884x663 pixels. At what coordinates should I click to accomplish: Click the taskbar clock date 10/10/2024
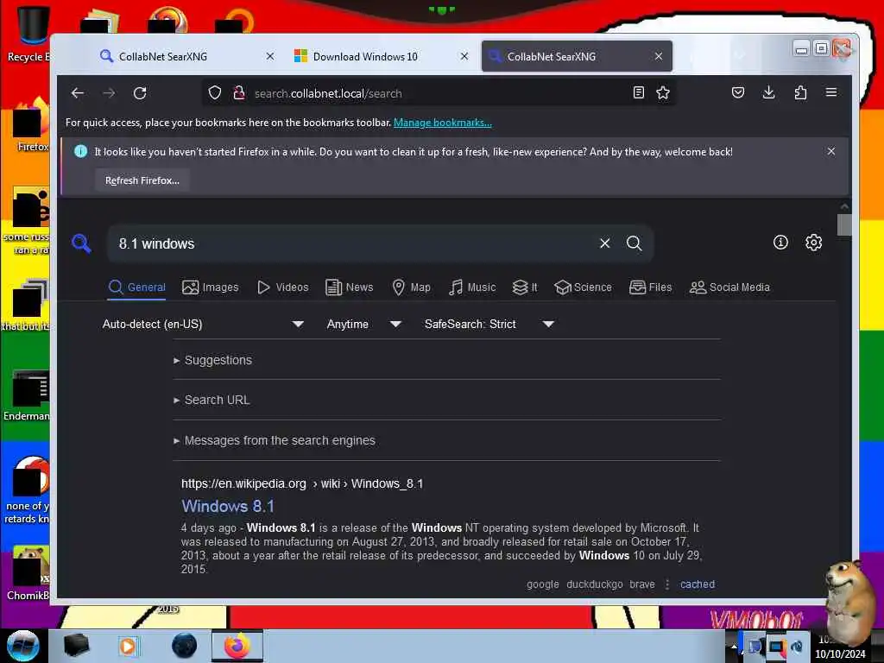(x=840, y=654)
